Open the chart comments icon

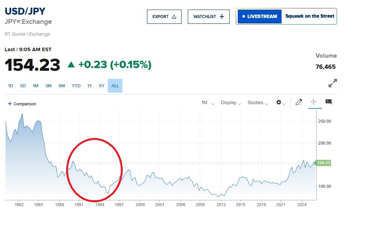point(329,102)
